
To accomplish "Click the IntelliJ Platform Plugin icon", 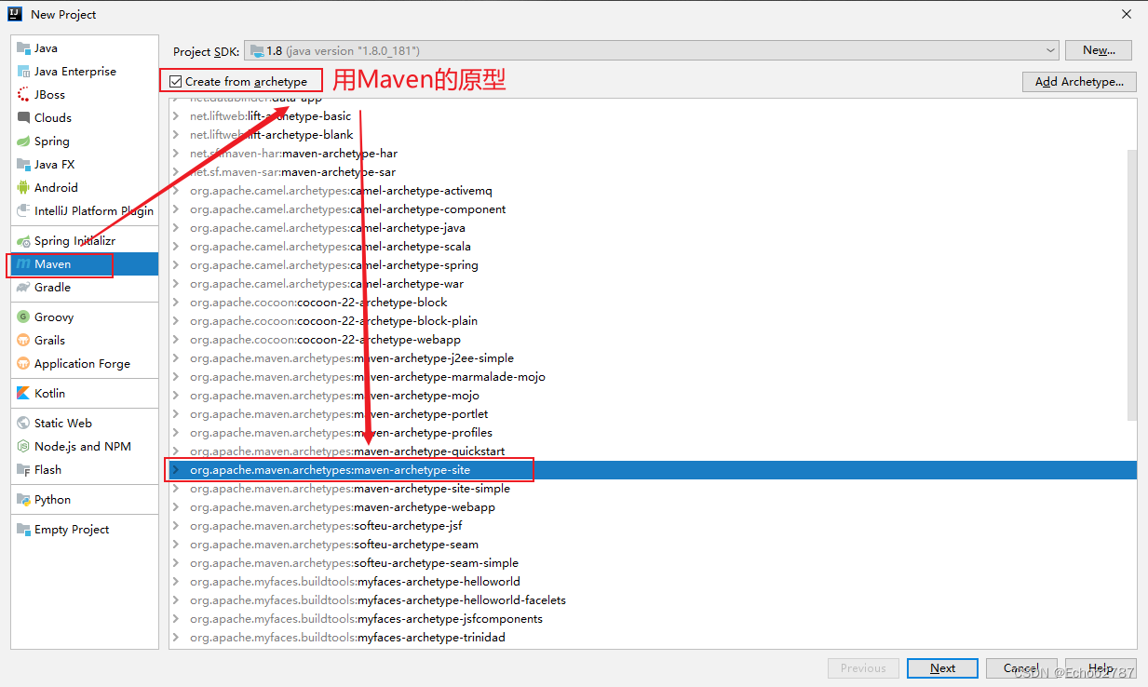I will point(23,211).
